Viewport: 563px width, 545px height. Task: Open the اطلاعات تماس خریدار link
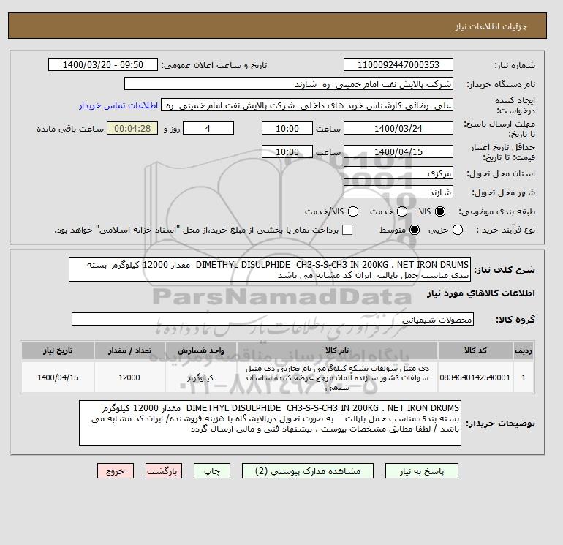click(x=118, y=105)
